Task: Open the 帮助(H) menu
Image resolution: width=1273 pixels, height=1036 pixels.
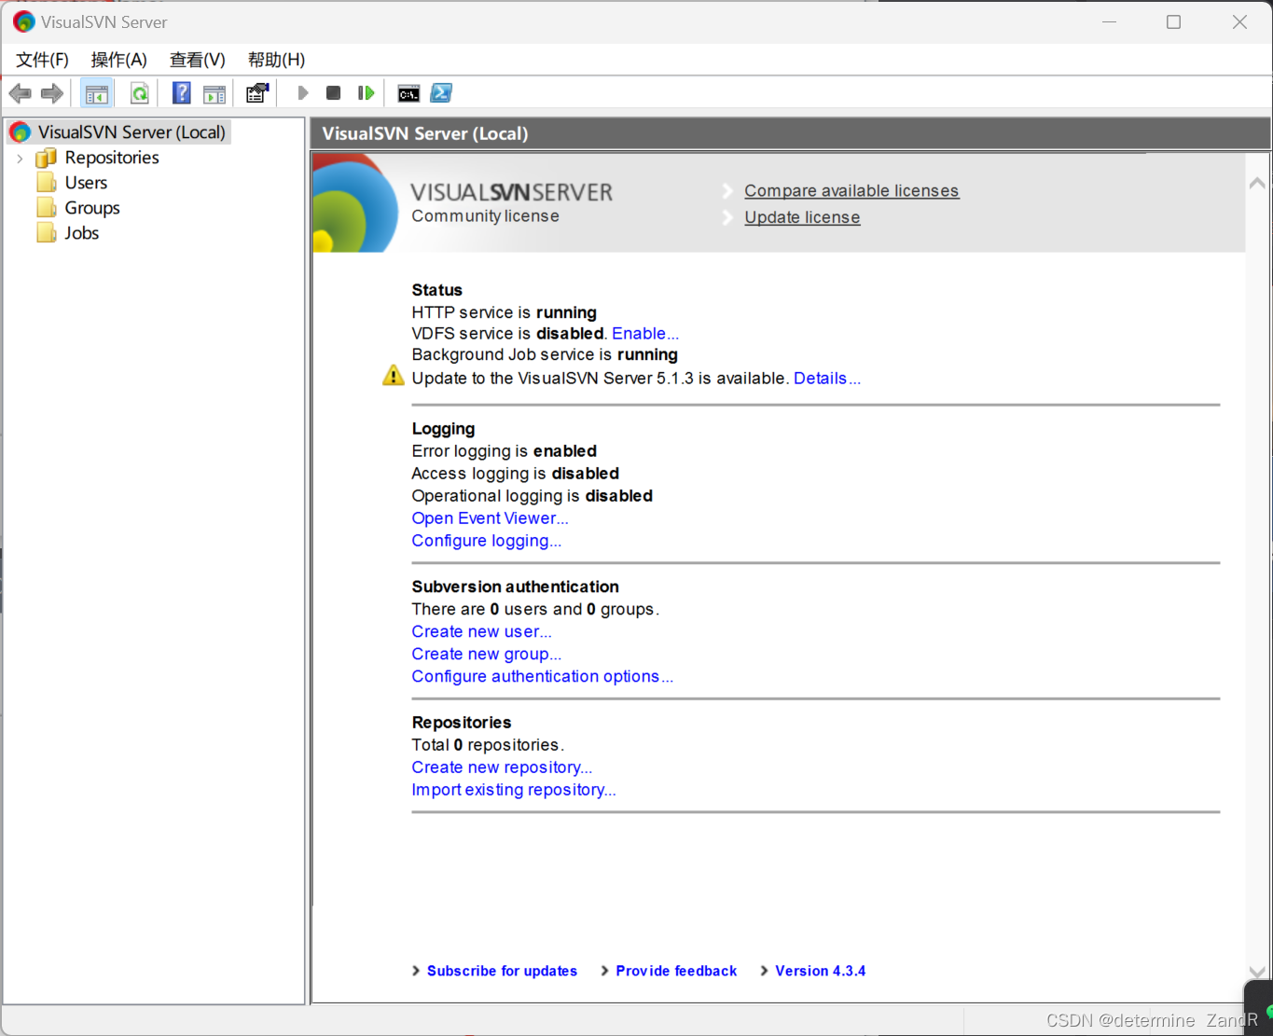Action: click(276, 60)
